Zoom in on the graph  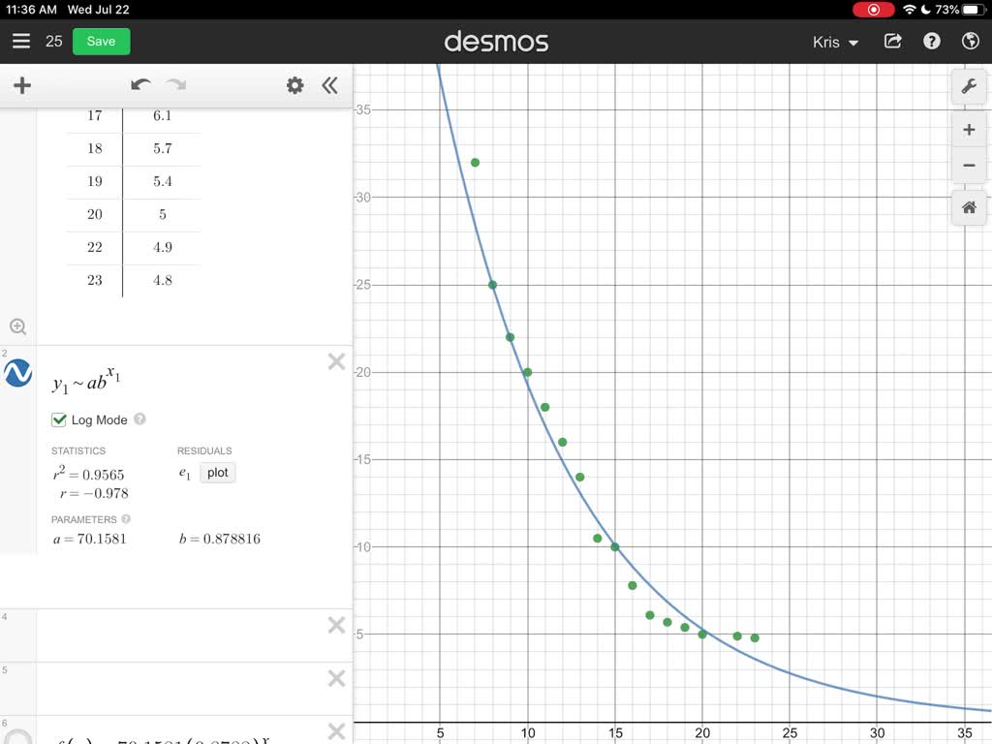tap(968, 130)
